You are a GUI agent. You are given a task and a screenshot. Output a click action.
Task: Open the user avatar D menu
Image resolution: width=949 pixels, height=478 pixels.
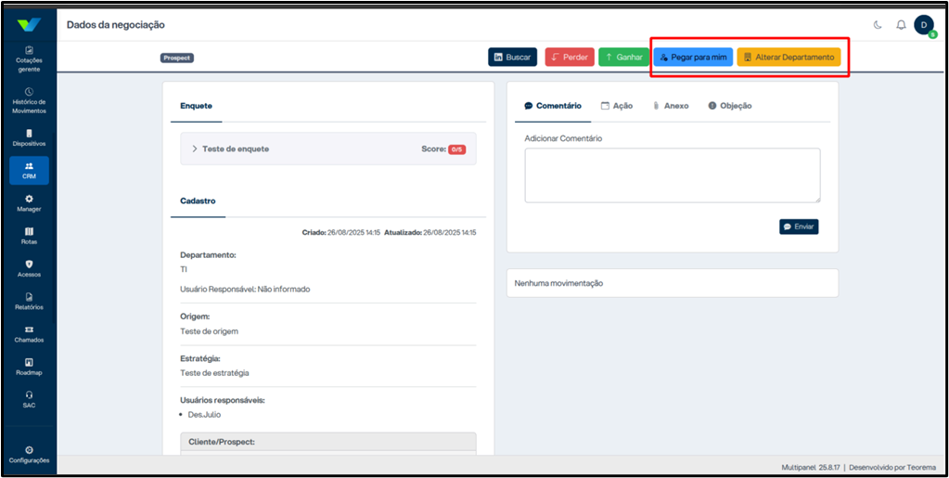pyautogui.click(x=924, y=25)
